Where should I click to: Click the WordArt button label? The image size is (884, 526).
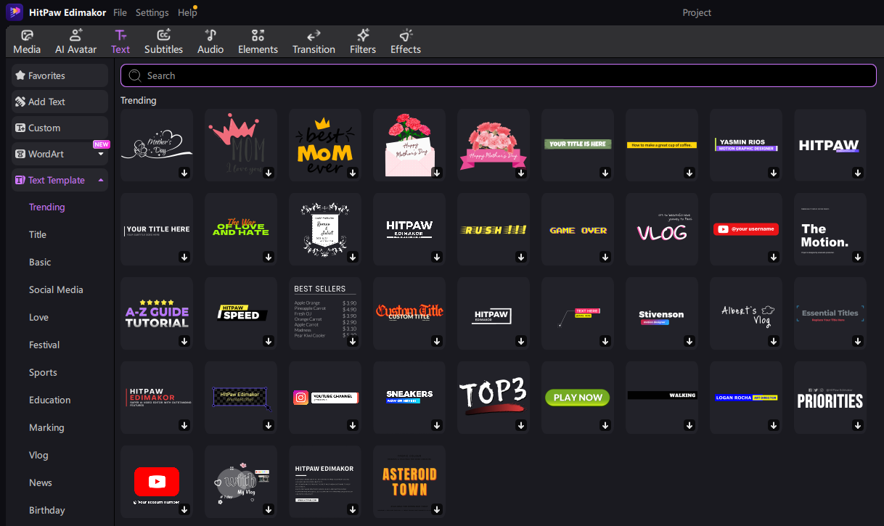click(46, 155)
